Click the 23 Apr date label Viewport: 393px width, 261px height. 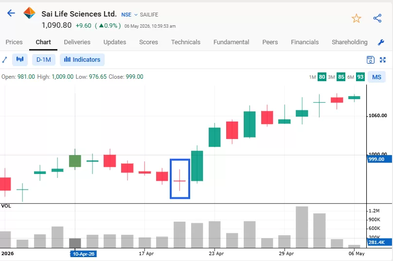pos(216,254)
